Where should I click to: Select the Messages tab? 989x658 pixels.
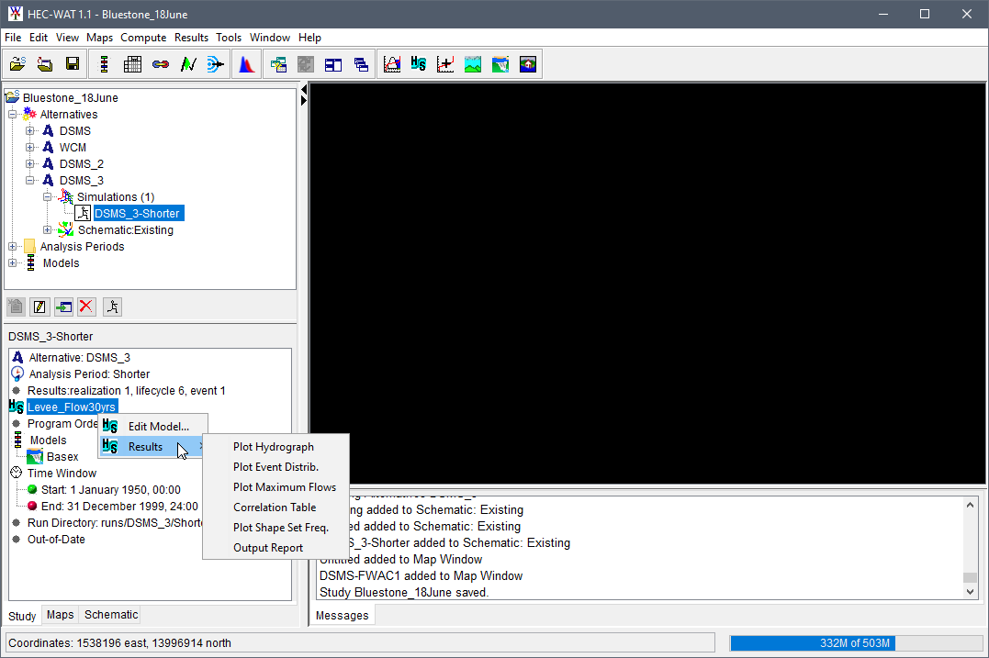[x=343, y=615]
